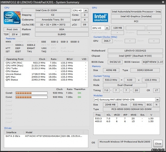This screenshot has height=152, width=166.
Task: Click the tRAS column header
Action: (133, 115)
